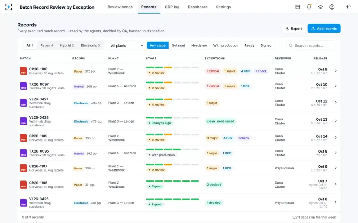
Task: Click the 1 critical badge for CR26-1108
Action: click(x=213, y=71)
